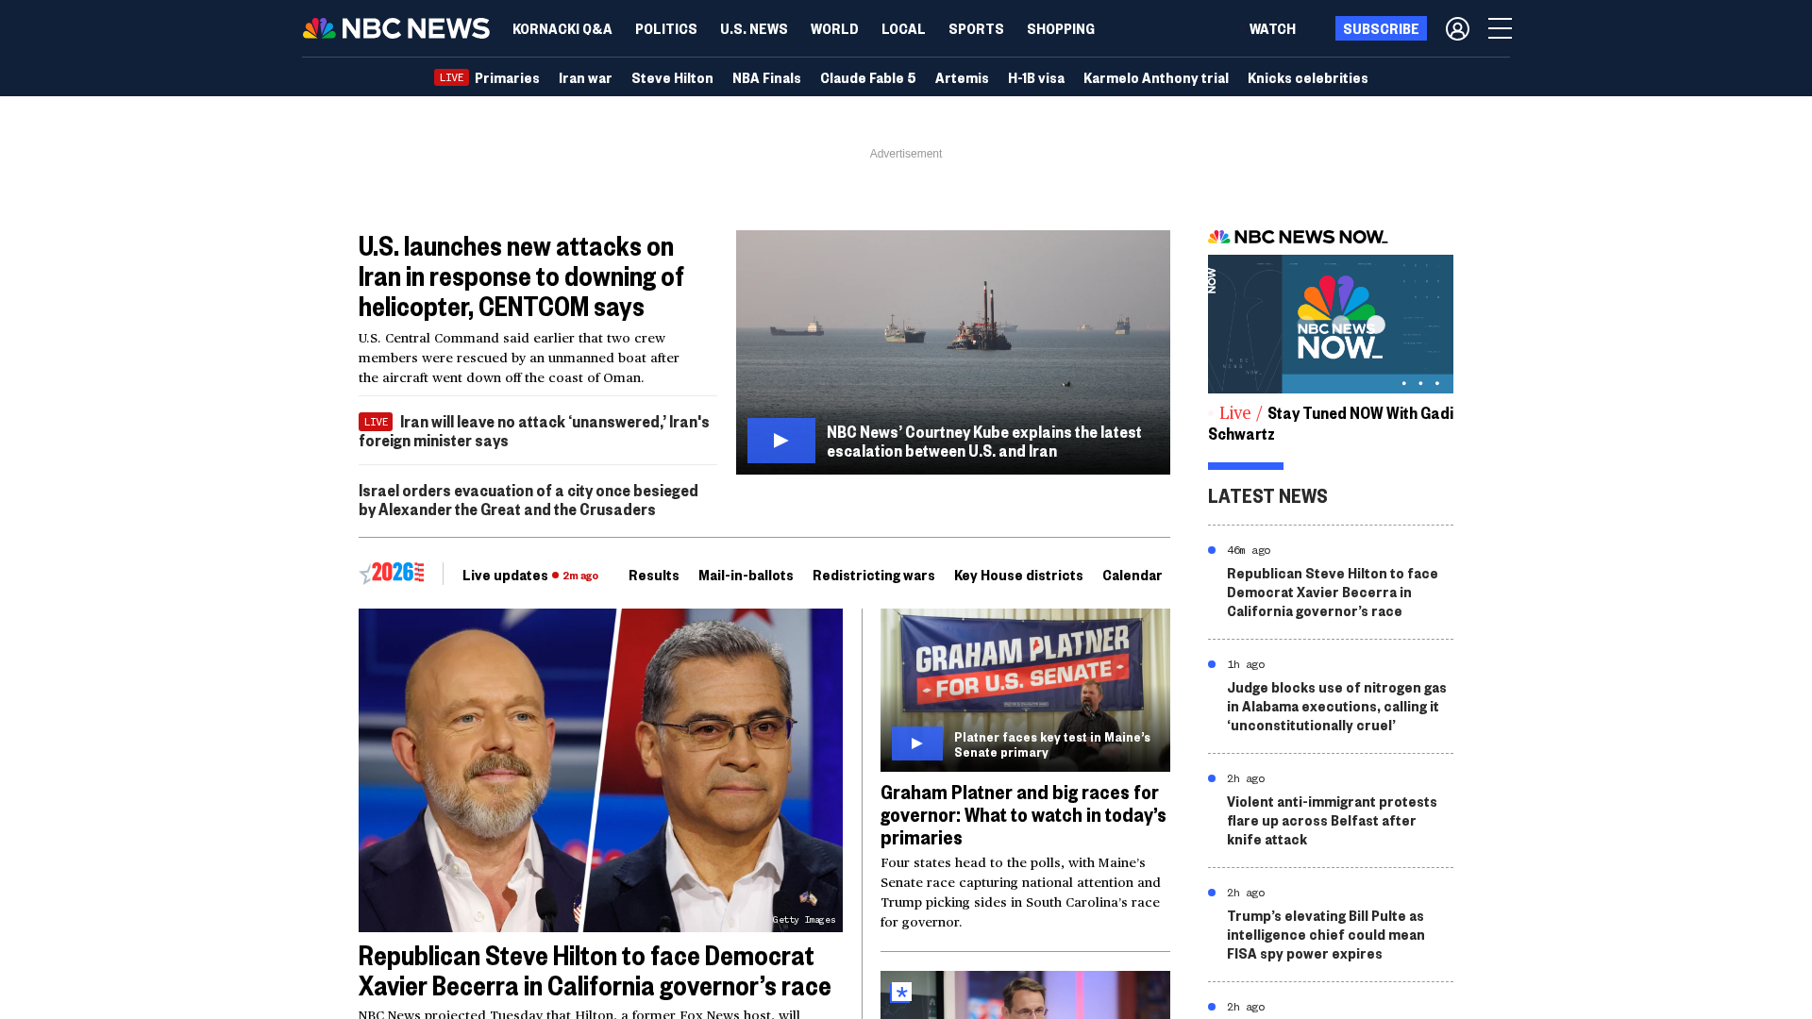Play the Courtney Kube Iran video
The width and height of the screenshot is (1812, 1019).
pos(780,441)
